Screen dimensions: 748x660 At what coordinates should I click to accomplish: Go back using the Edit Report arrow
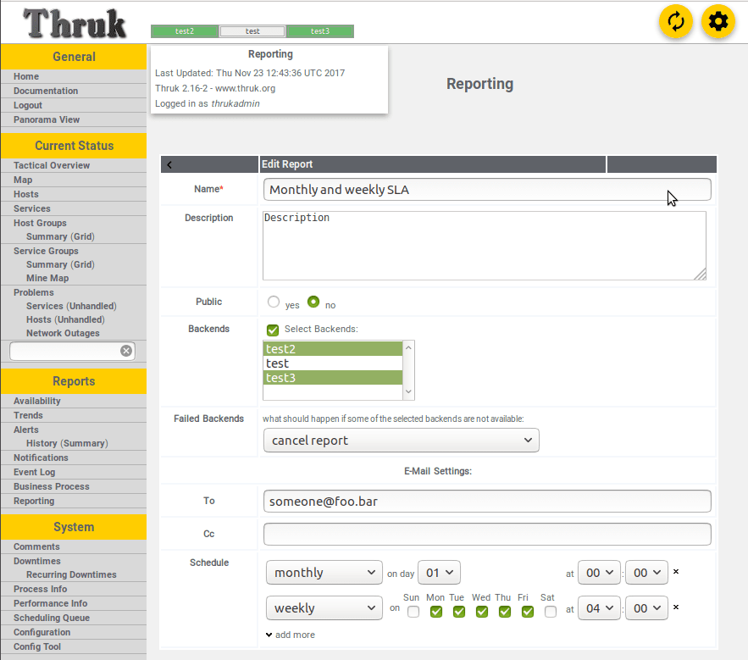tap(169, 164)
